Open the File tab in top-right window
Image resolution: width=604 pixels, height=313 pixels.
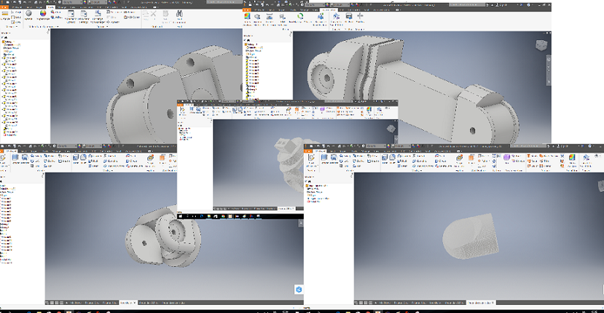[x=247, y=10]
